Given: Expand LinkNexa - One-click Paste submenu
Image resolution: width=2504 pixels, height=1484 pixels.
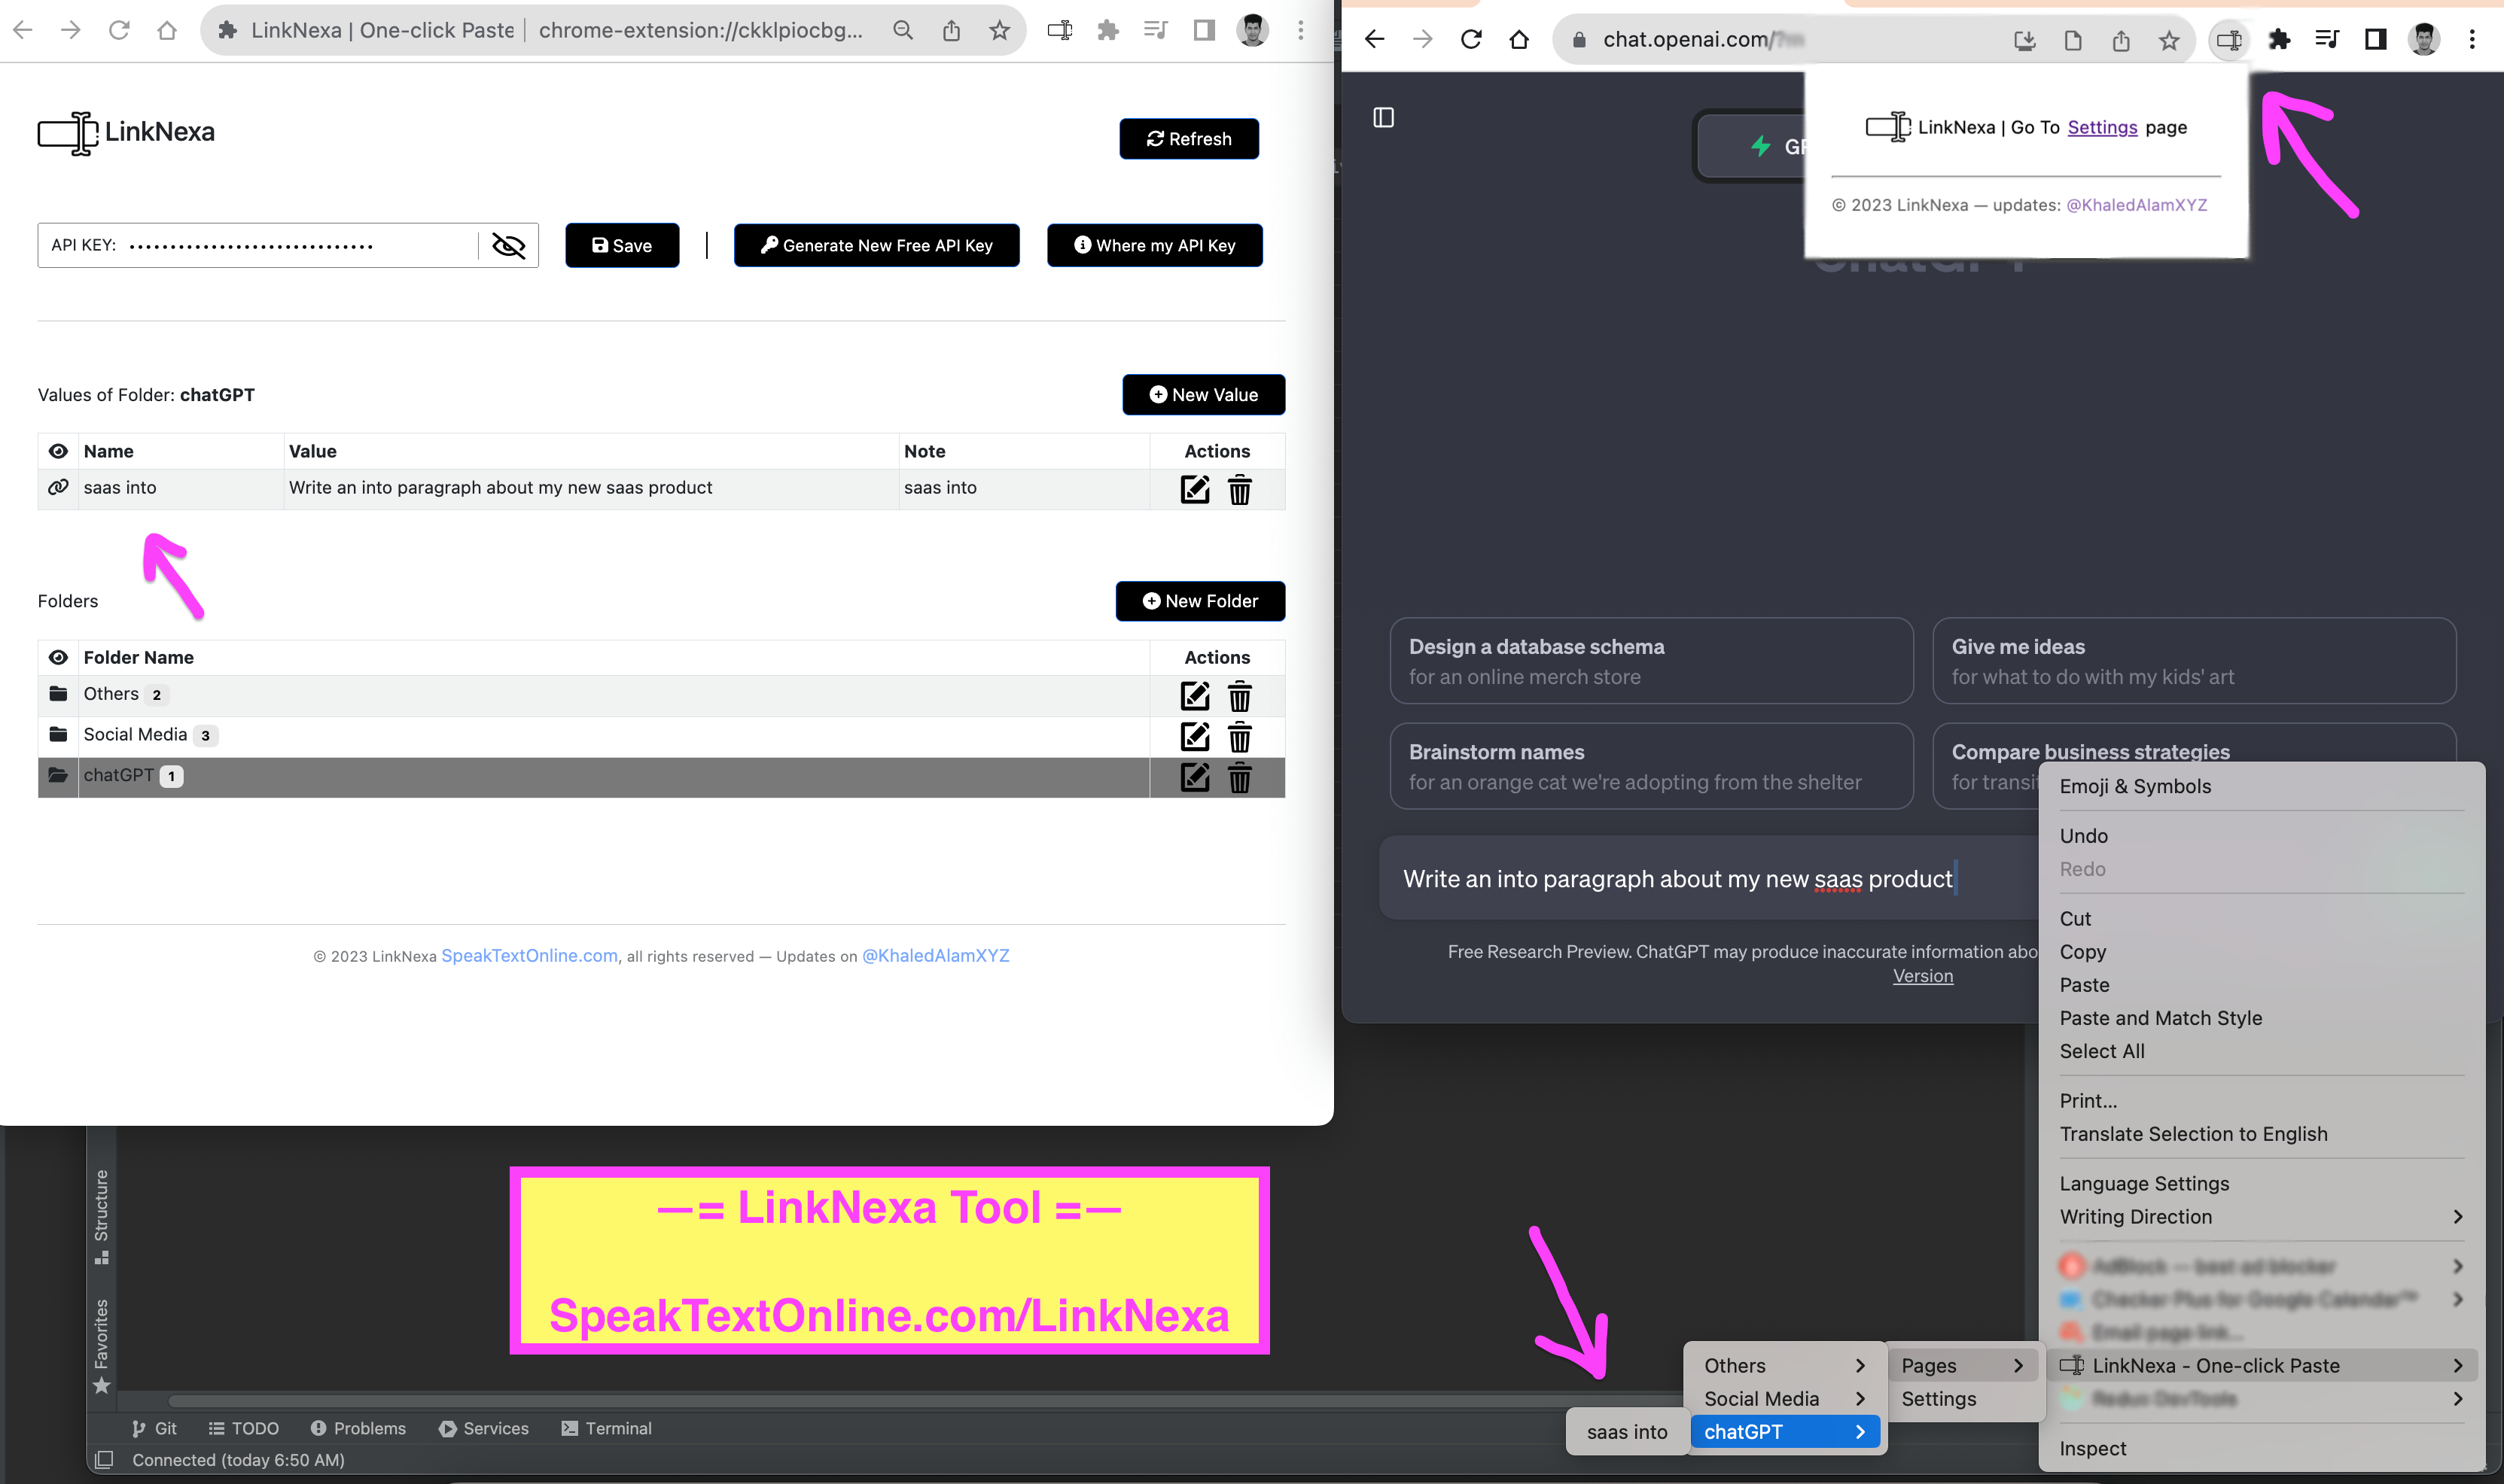Looking at the screenshot, I should coord(2261,1366).
